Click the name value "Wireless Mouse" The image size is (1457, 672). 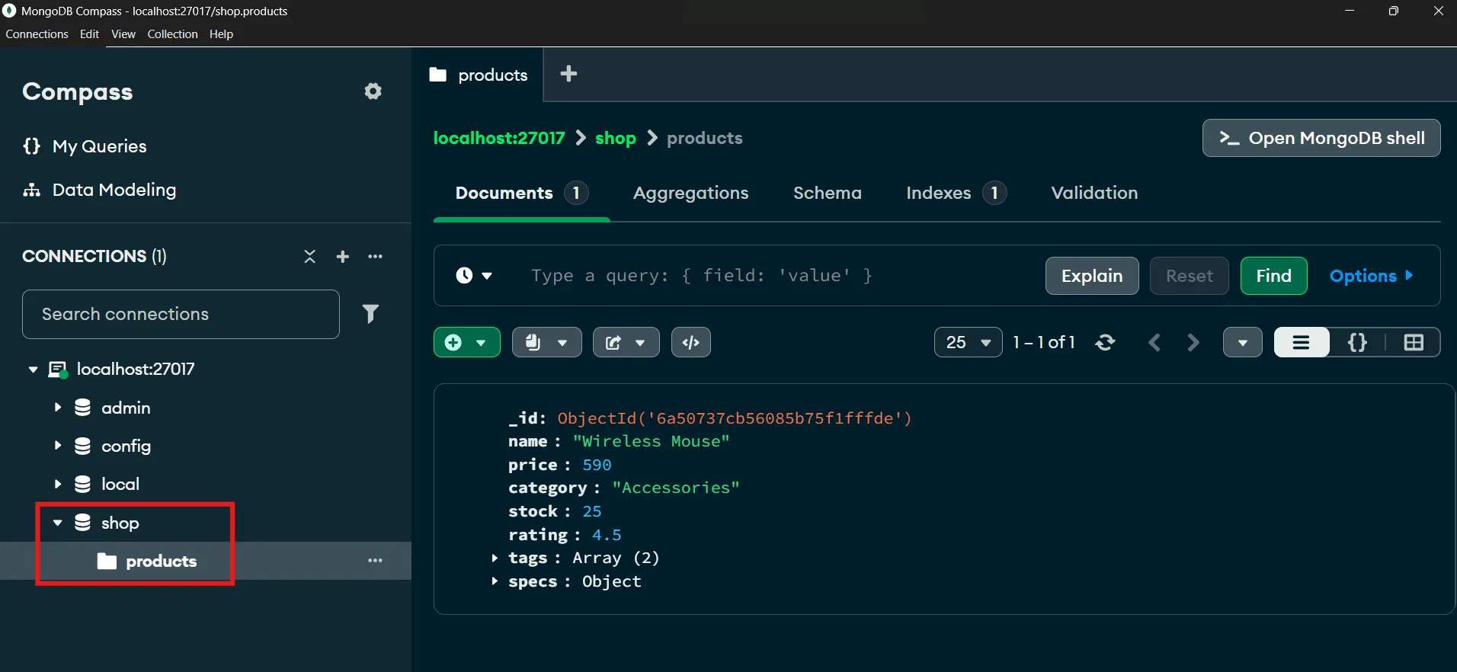coord(651,441)
